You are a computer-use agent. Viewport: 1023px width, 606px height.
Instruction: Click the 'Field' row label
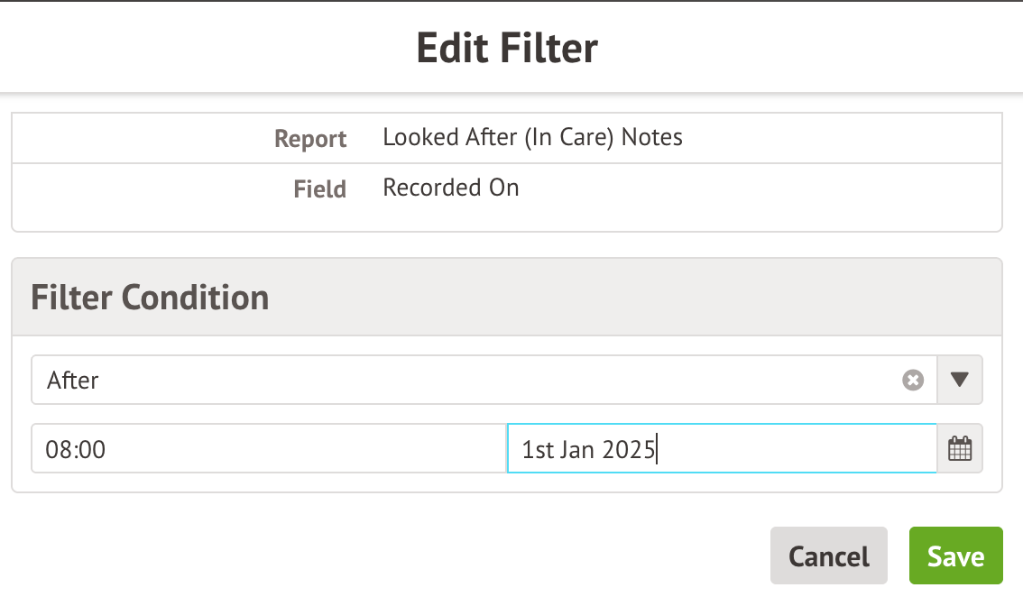click(x=319, y=189)
